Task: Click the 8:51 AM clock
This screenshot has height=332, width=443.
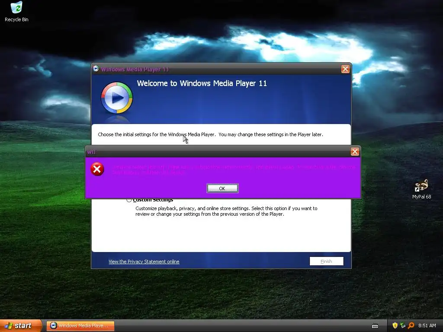Action: [x=427, y=326]
